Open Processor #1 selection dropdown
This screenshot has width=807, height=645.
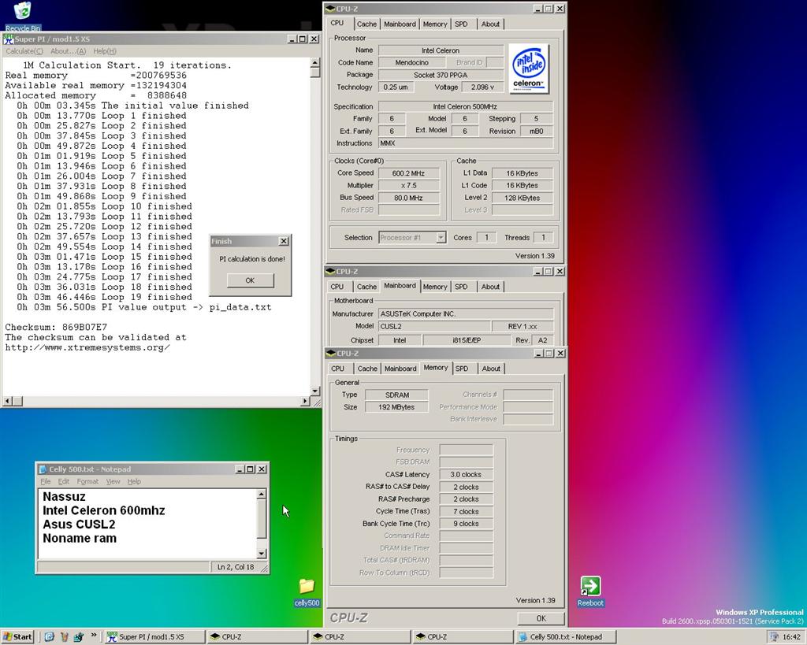coord(441,238)
